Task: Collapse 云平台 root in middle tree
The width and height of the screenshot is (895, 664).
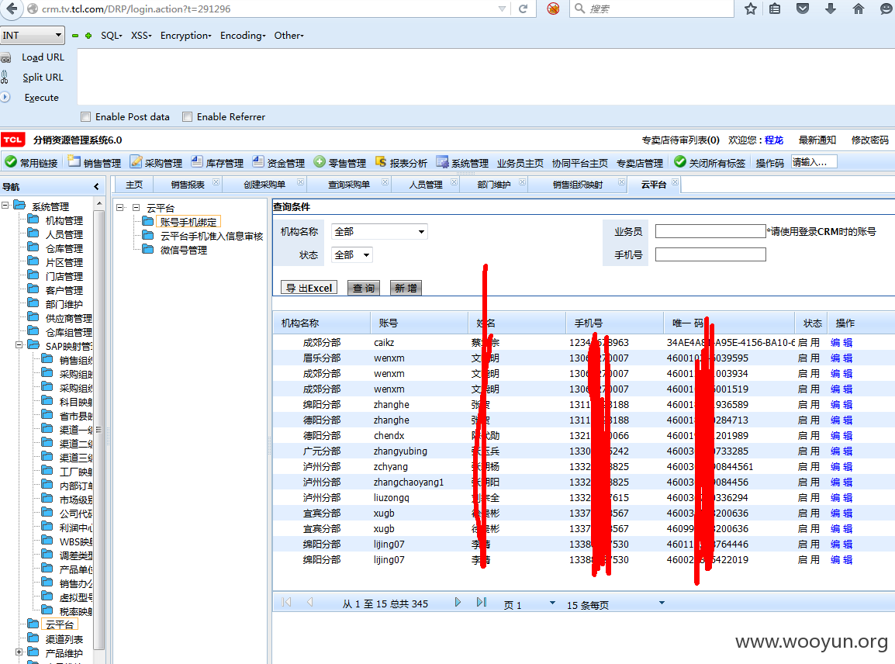Action: [x=120, y=207]
